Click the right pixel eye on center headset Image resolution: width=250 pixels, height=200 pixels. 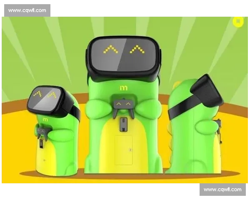pyautogui.click(x=137, y=50)
